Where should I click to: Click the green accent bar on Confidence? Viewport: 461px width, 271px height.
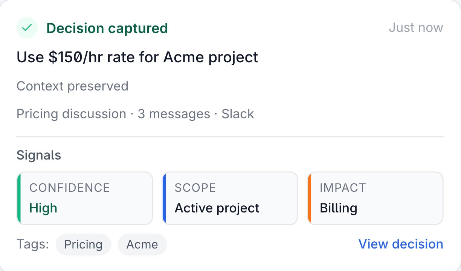19,198
